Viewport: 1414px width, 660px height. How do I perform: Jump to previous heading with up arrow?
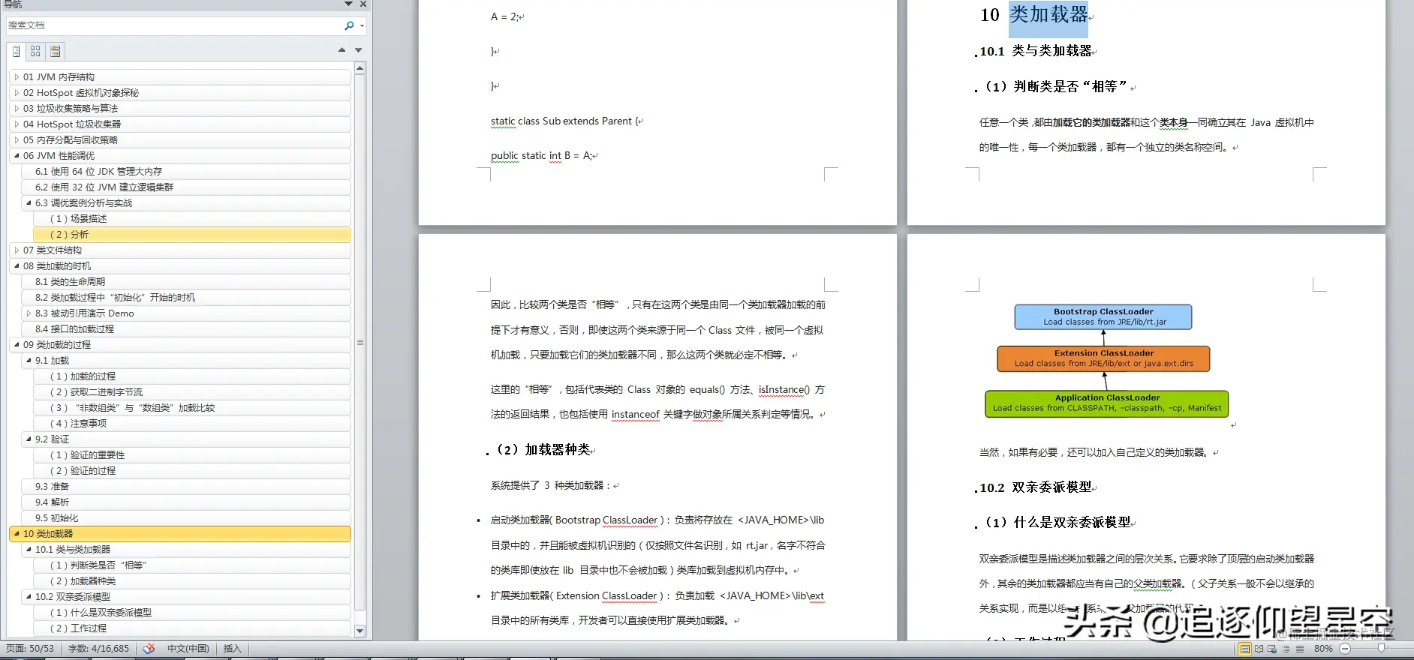(341, 50)
